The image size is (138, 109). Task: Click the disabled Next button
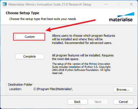click(x=98, y=102)
